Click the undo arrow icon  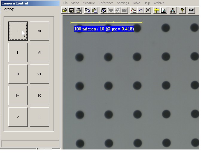(x=141, y=10)
